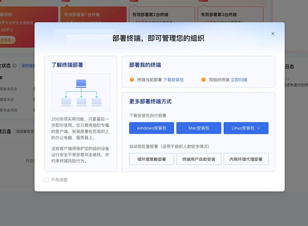Click rightmost bottom computer in deployment diagram
Viewport: 308px width, 226px height.
click(96, 101)
